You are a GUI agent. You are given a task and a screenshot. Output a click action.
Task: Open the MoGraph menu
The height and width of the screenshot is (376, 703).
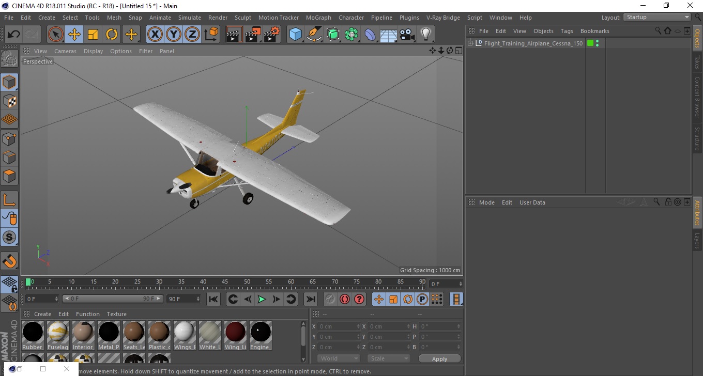[318, 18]
